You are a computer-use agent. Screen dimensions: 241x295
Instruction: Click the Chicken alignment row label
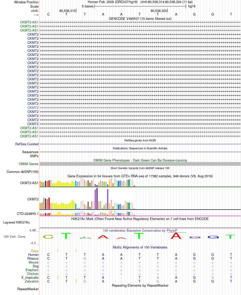point(32,274)
